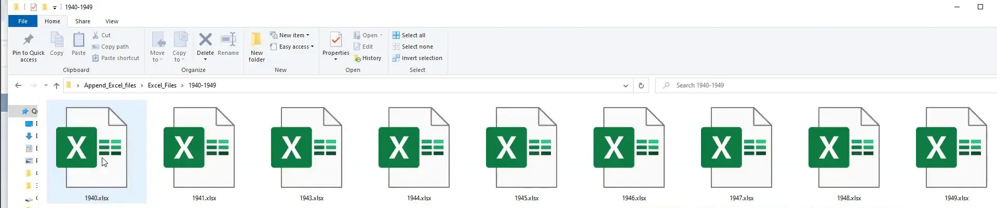Click the Copy ribbon icon

coord(57,39)
